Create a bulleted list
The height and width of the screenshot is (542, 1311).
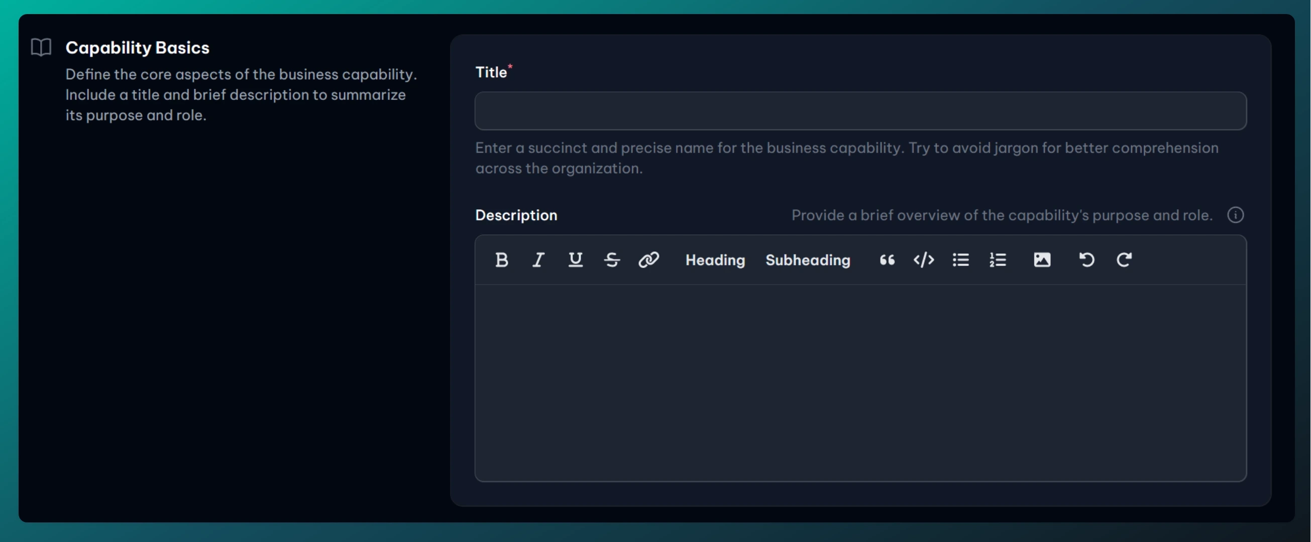(961, 260)
